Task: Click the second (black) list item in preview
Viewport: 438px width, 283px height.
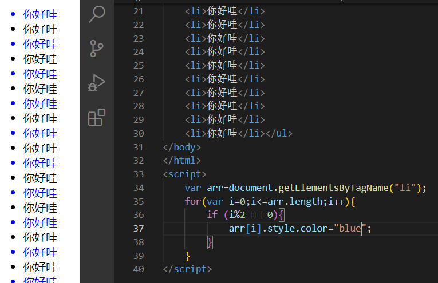Action: 40,29
